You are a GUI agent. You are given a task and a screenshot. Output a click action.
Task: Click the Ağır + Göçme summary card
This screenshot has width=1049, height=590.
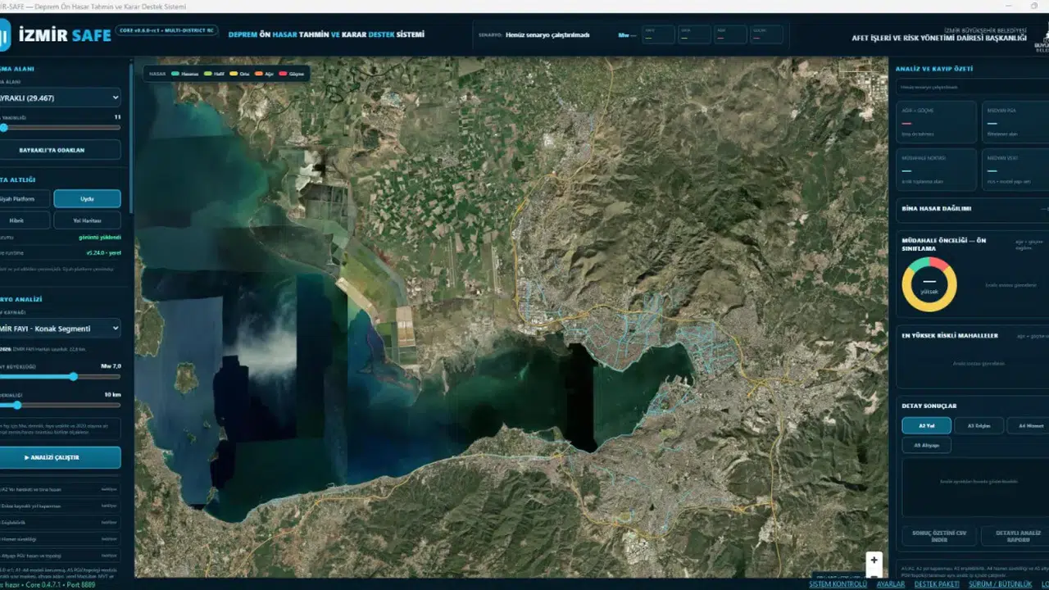(937, 122)
